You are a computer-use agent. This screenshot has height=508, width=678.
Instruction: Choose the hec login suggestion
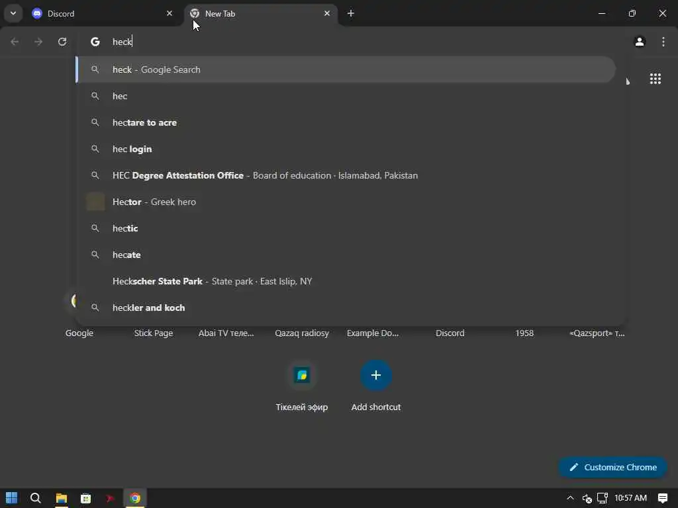pyautogui.click(x=346, y=149)
